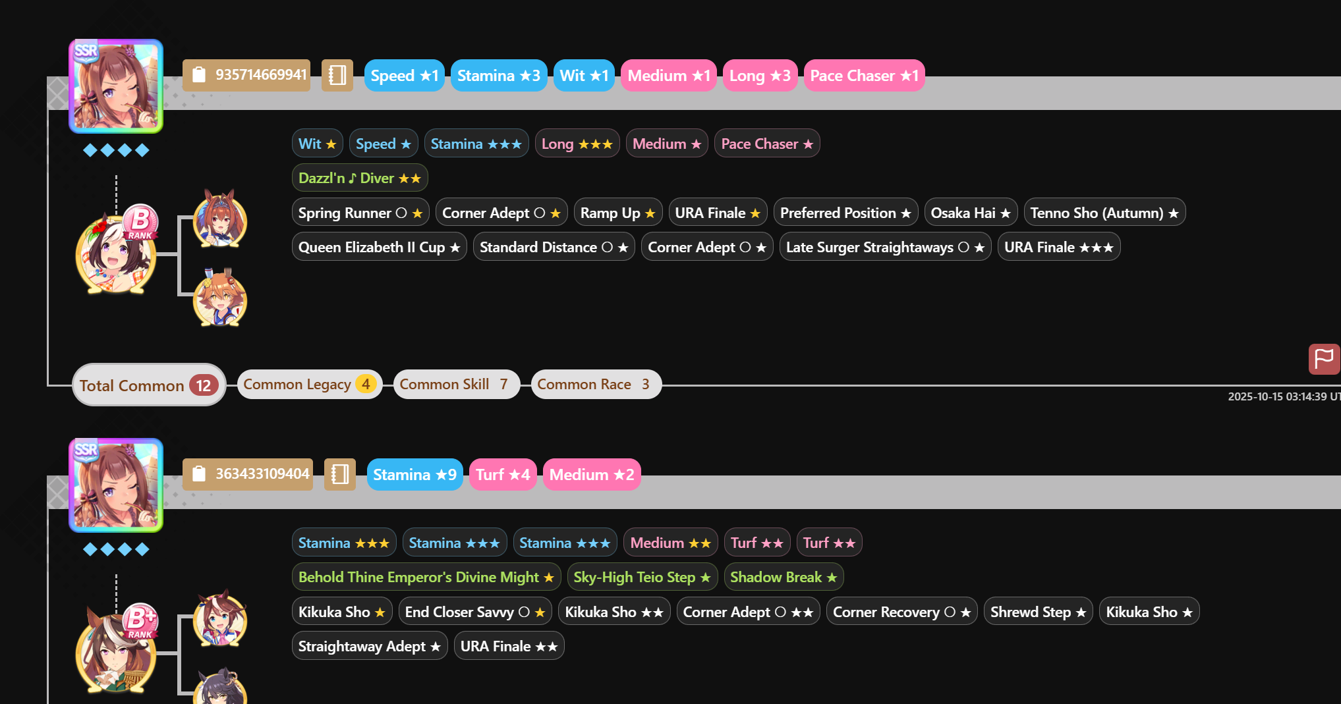This screenshot has width=1341, height=704.
Task: Select the Corner Adept ○ ★★ chip
Action: pos(749,612)
